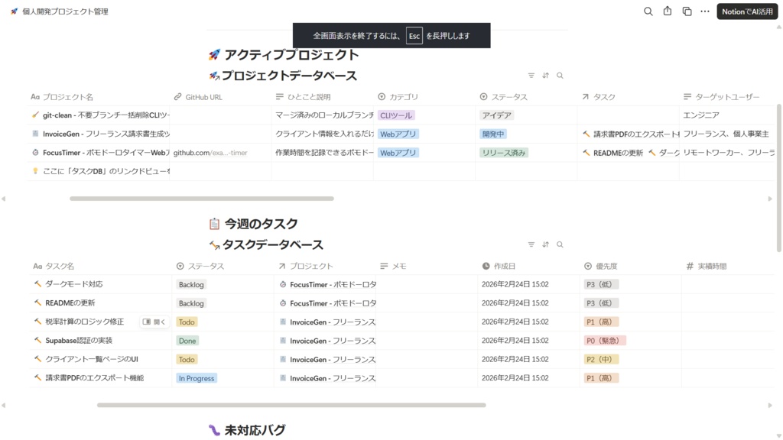Open the 開発中 status dropdown for InvoiceGen

click(494, 134)
